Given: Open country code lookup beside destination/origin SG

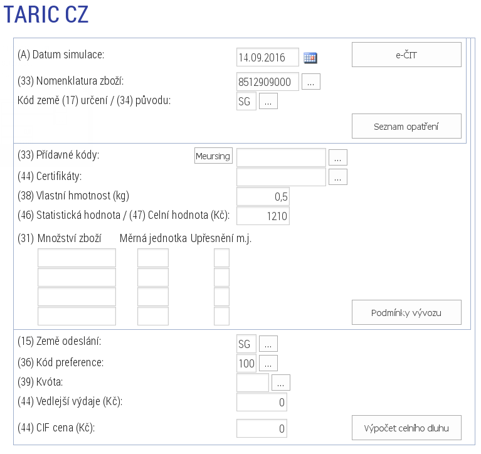Looking at the screenshot, I should [x=268, y=101].
